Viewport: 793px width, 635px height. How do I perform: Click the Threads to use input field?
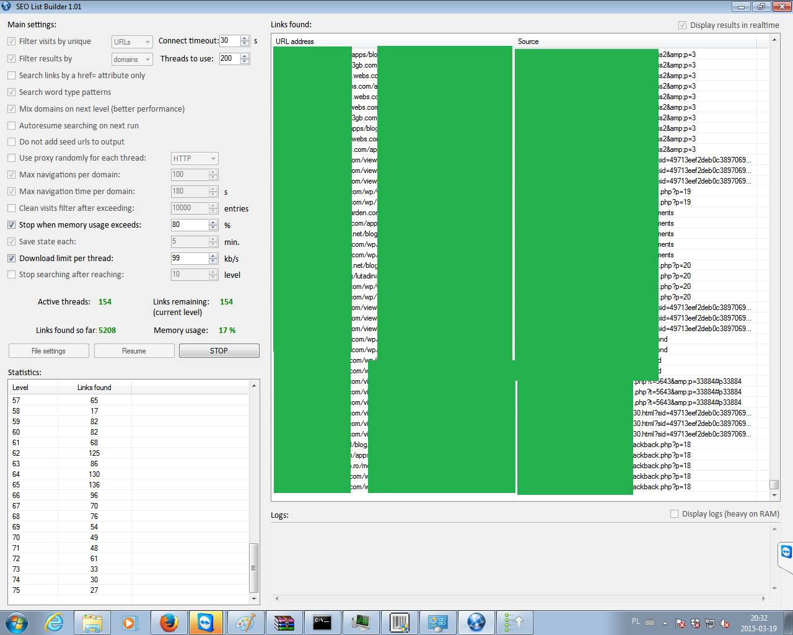click(230, 59)
